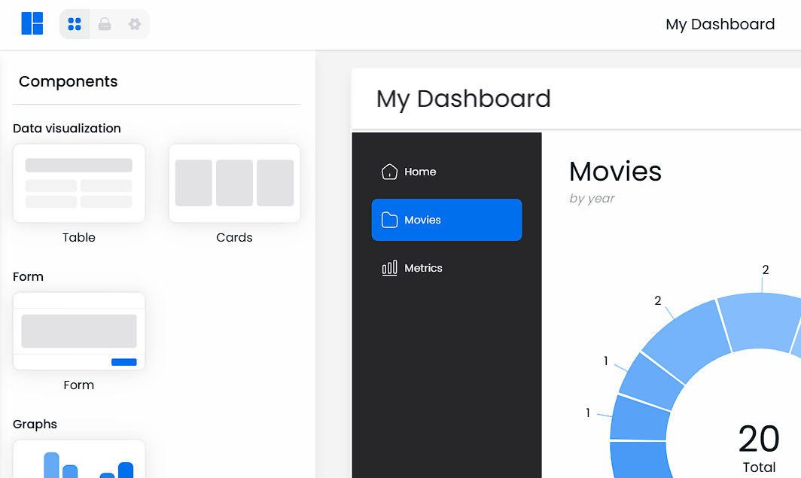Viewport: 801px width, 478px height.
Task: Click the Metrics bar chart icon
Action: pyautogui.click(x=389, y=268)
